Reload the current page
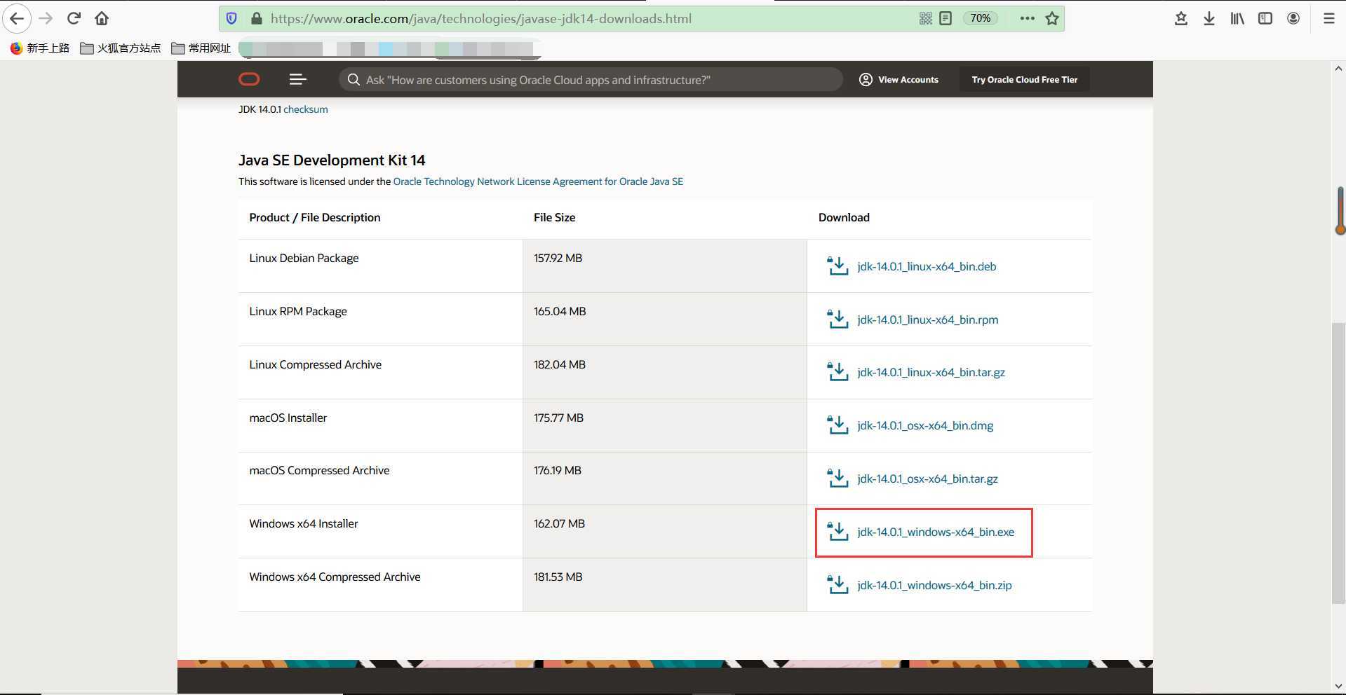This screenshot has height=695, width=1346. coord(74,18)
